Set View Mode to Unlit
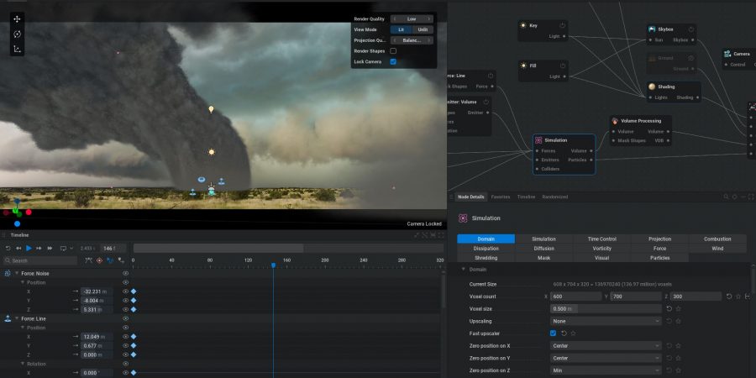 pos(423,29)
